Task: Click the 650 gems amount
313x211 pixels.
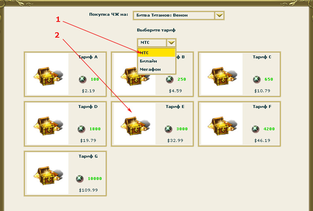Action: click(x=269, y=79)
